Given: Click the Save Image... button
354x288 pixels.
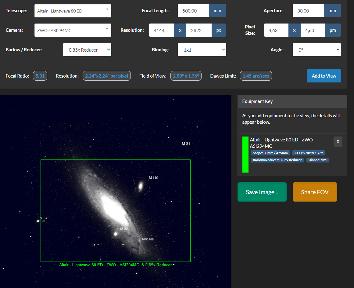Looking at the screenshot, I should pyautogui.click(x=262, y=192).
